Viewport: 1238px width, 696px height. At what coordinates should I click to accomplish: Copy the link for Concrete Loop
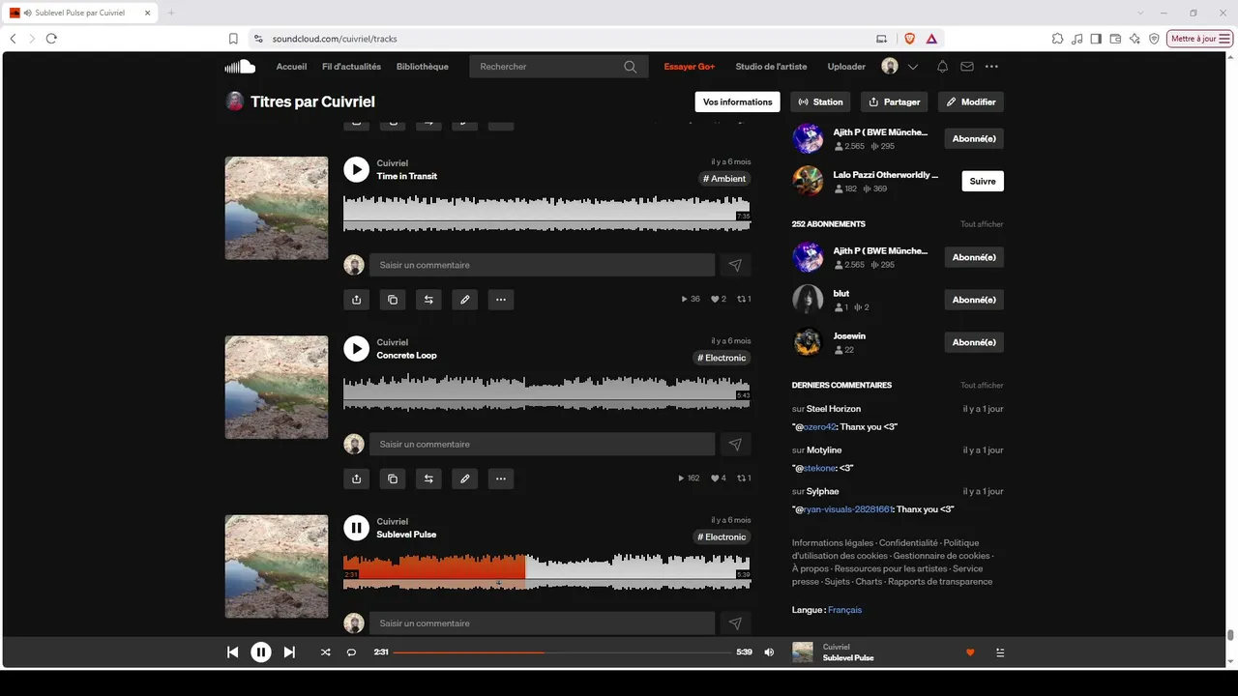coord(393,478)
